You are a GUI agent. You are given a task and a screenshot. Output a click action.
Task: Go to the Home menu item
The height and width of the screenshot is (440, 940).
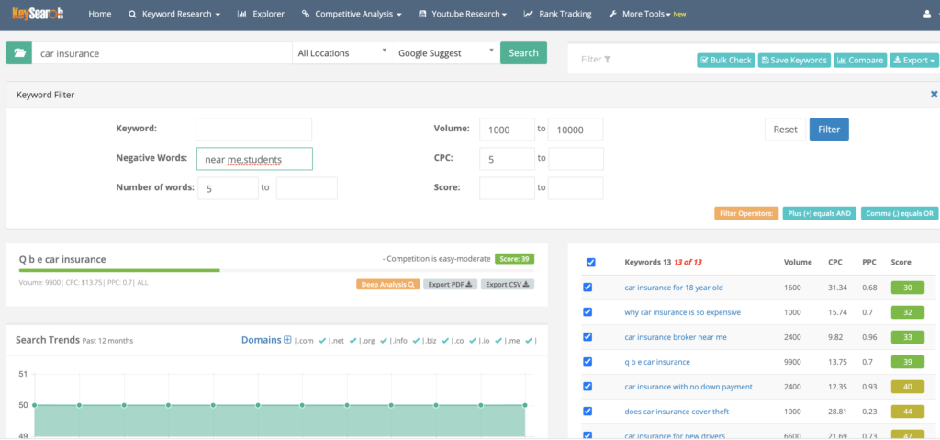click(x=99, y=14)
